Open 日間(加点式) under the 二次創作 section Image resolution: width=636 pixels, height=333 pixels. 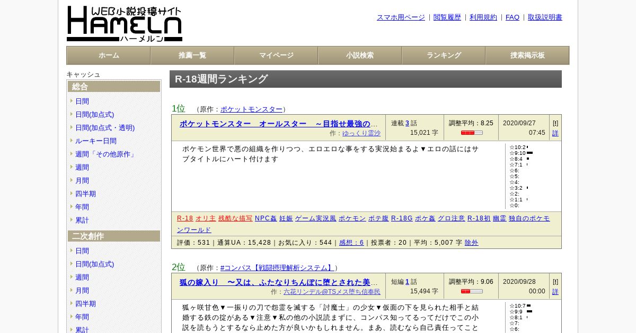coord(94,264)
